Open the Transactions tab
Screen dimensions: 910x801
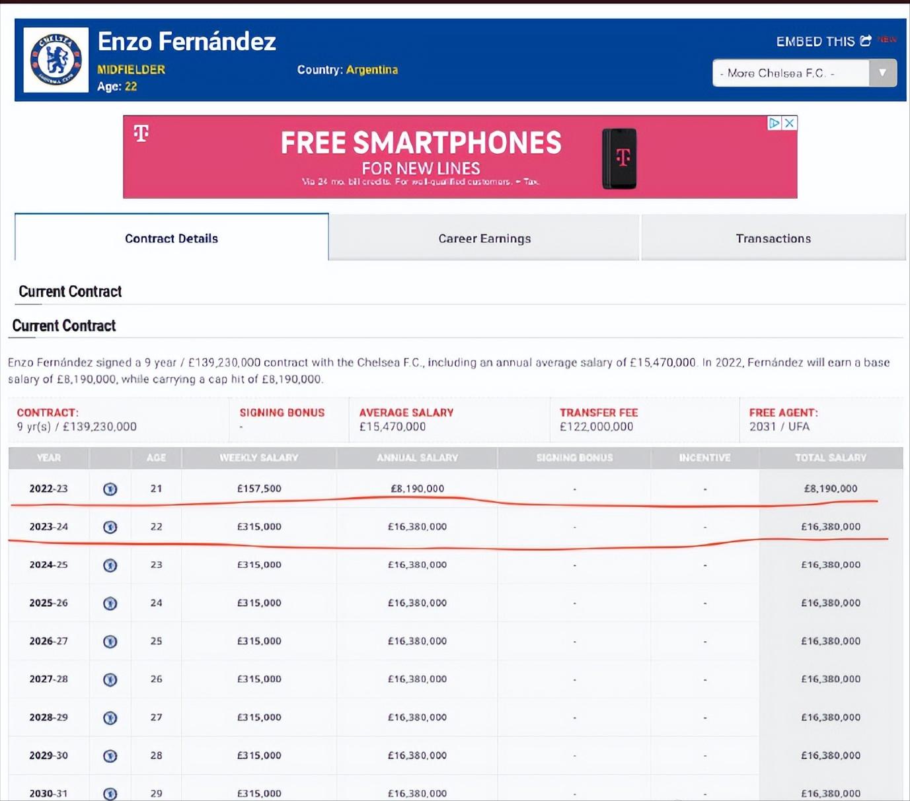(773, 238)
